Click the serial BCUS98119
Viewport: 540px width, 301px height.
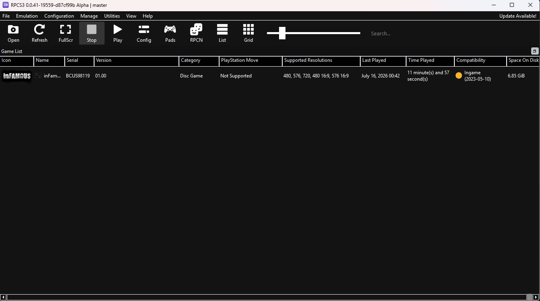(78, 76)
